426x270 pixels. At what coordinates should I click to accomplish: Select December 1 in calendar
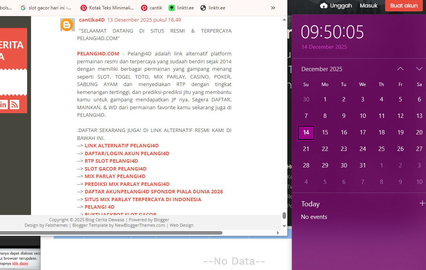point(325,99)
